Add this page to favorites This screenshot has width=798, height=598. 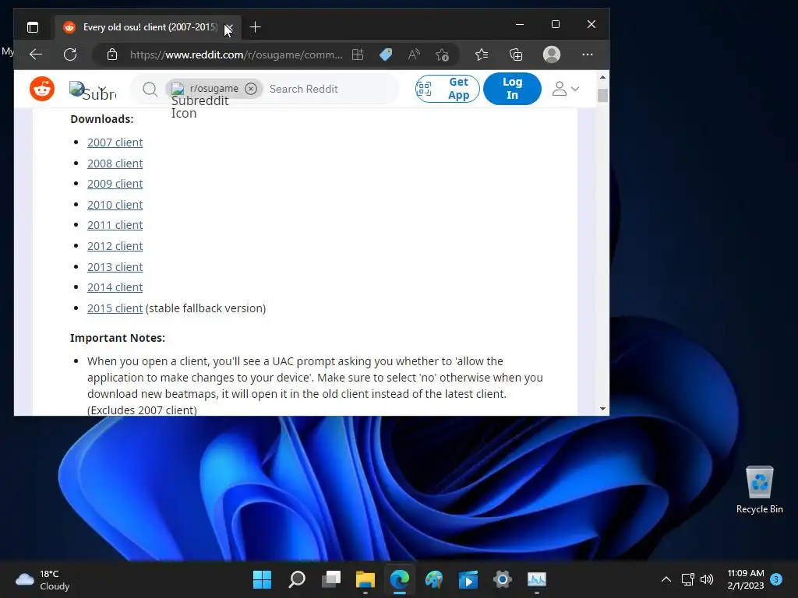tap(443, 55)
